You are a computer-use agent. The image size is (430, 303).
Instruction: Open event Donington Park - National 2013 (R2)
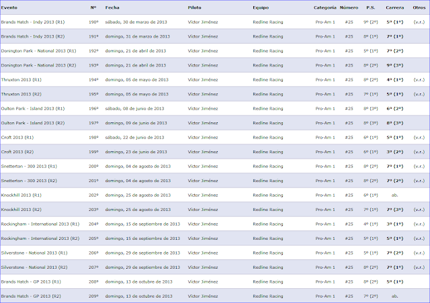[39, 65]
